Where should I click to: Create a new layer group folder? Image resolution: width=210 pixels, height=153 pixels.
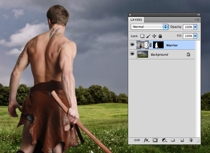tap(173, 140)
